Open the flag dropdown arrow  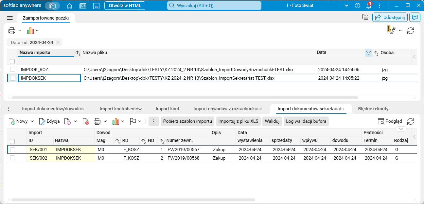click(x=140, y=121)
